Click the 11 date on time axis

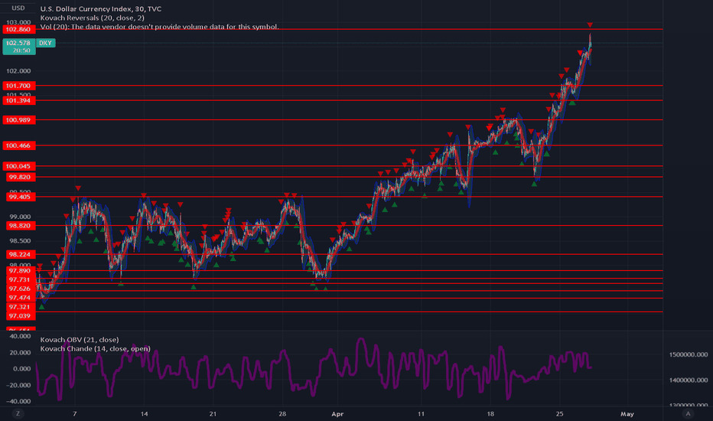click(x=421, y=413)
